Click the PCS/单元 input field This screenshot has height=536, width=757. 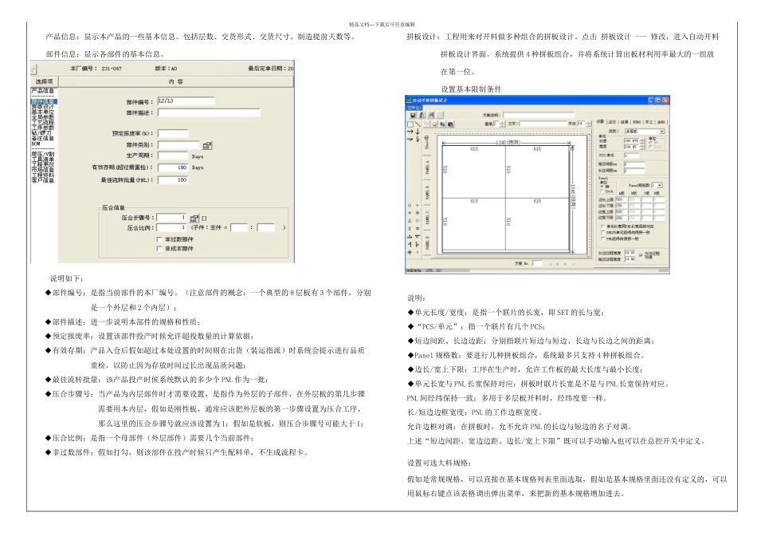(x=631, y=156)
